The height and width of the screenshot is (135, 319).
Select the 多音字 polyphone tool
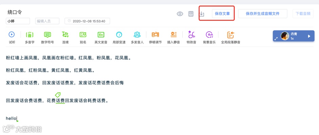tap(30, 34)
